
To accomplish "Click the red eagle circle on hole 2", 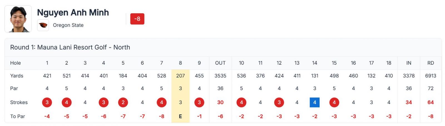I will [x=66, y=102].
